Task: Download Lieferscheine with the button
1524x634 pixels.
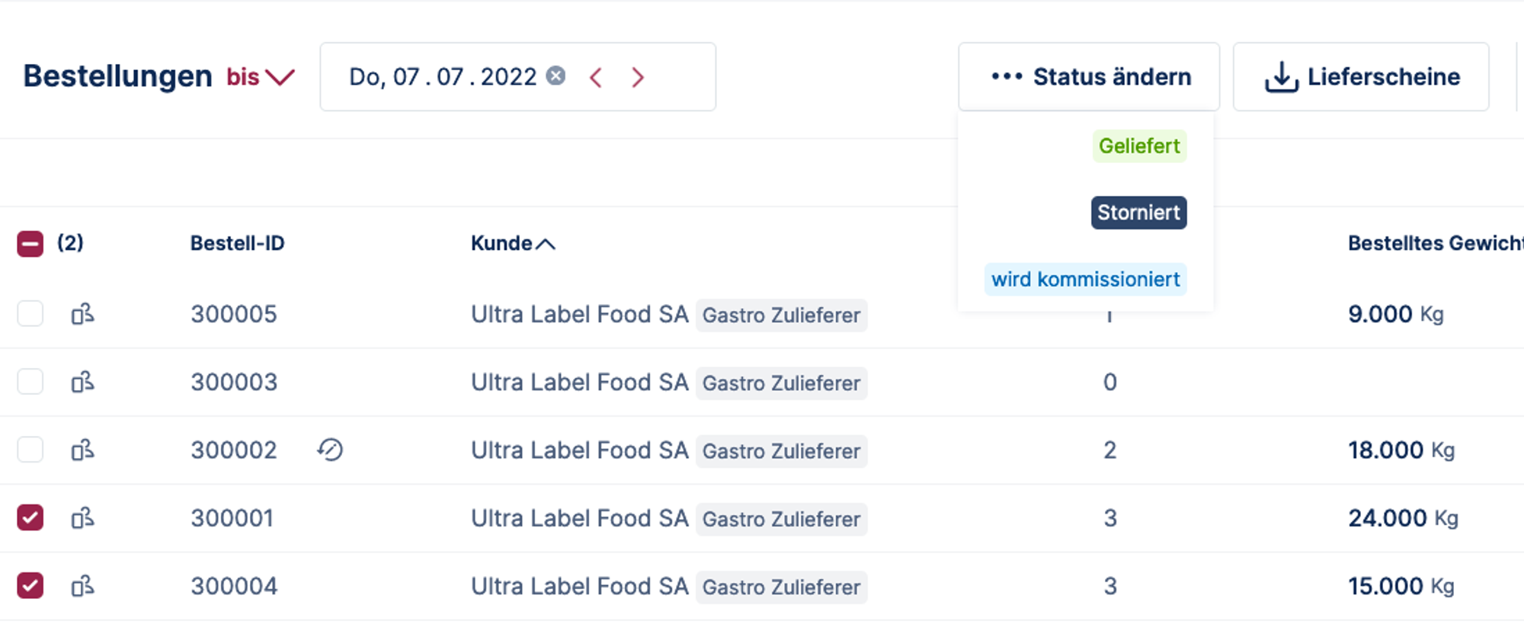Action: click(1361, 77)
